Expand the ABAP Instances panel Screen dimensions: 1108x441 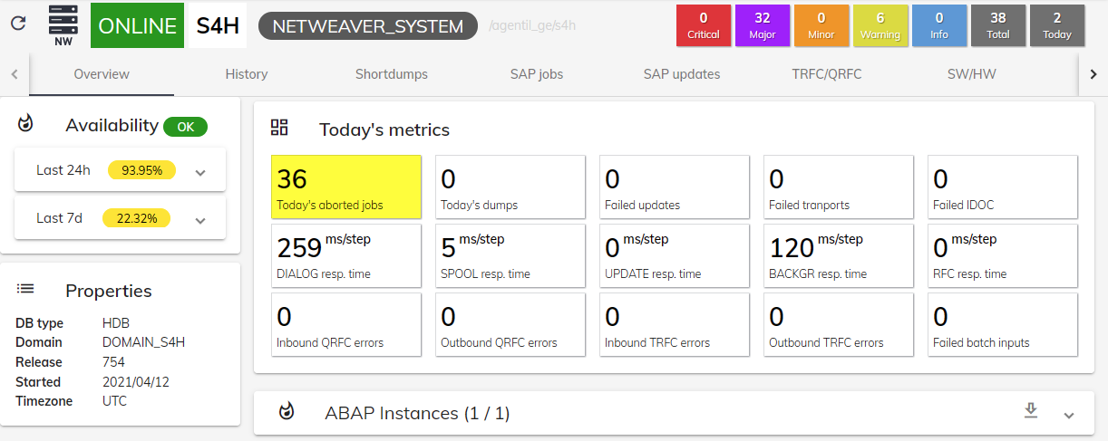(1068, 415)
